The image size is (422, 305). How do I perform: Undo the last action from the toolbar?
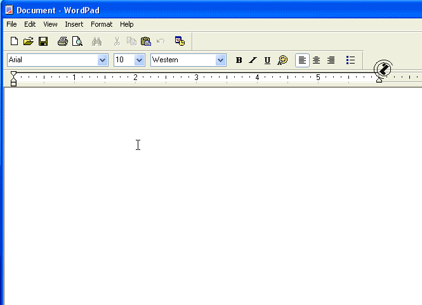click(161, 41)
